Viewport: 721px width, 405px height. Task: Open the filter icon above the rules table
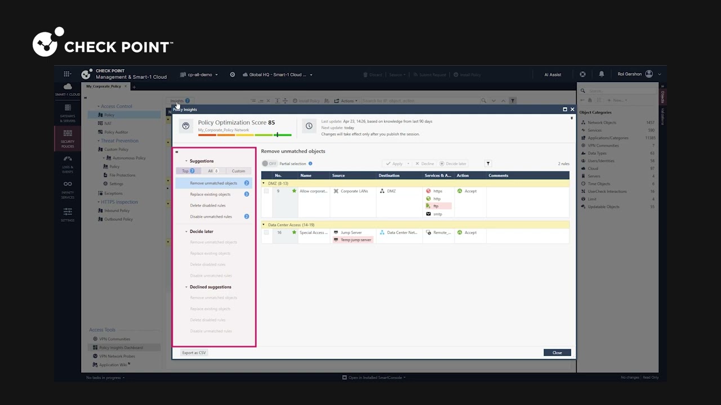(x=488, y=164)
